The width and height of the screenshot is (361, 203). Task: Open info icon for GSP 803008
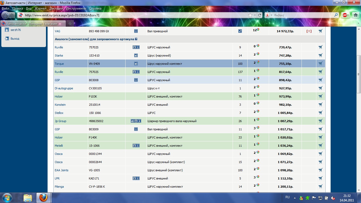(x=136, y=80)
